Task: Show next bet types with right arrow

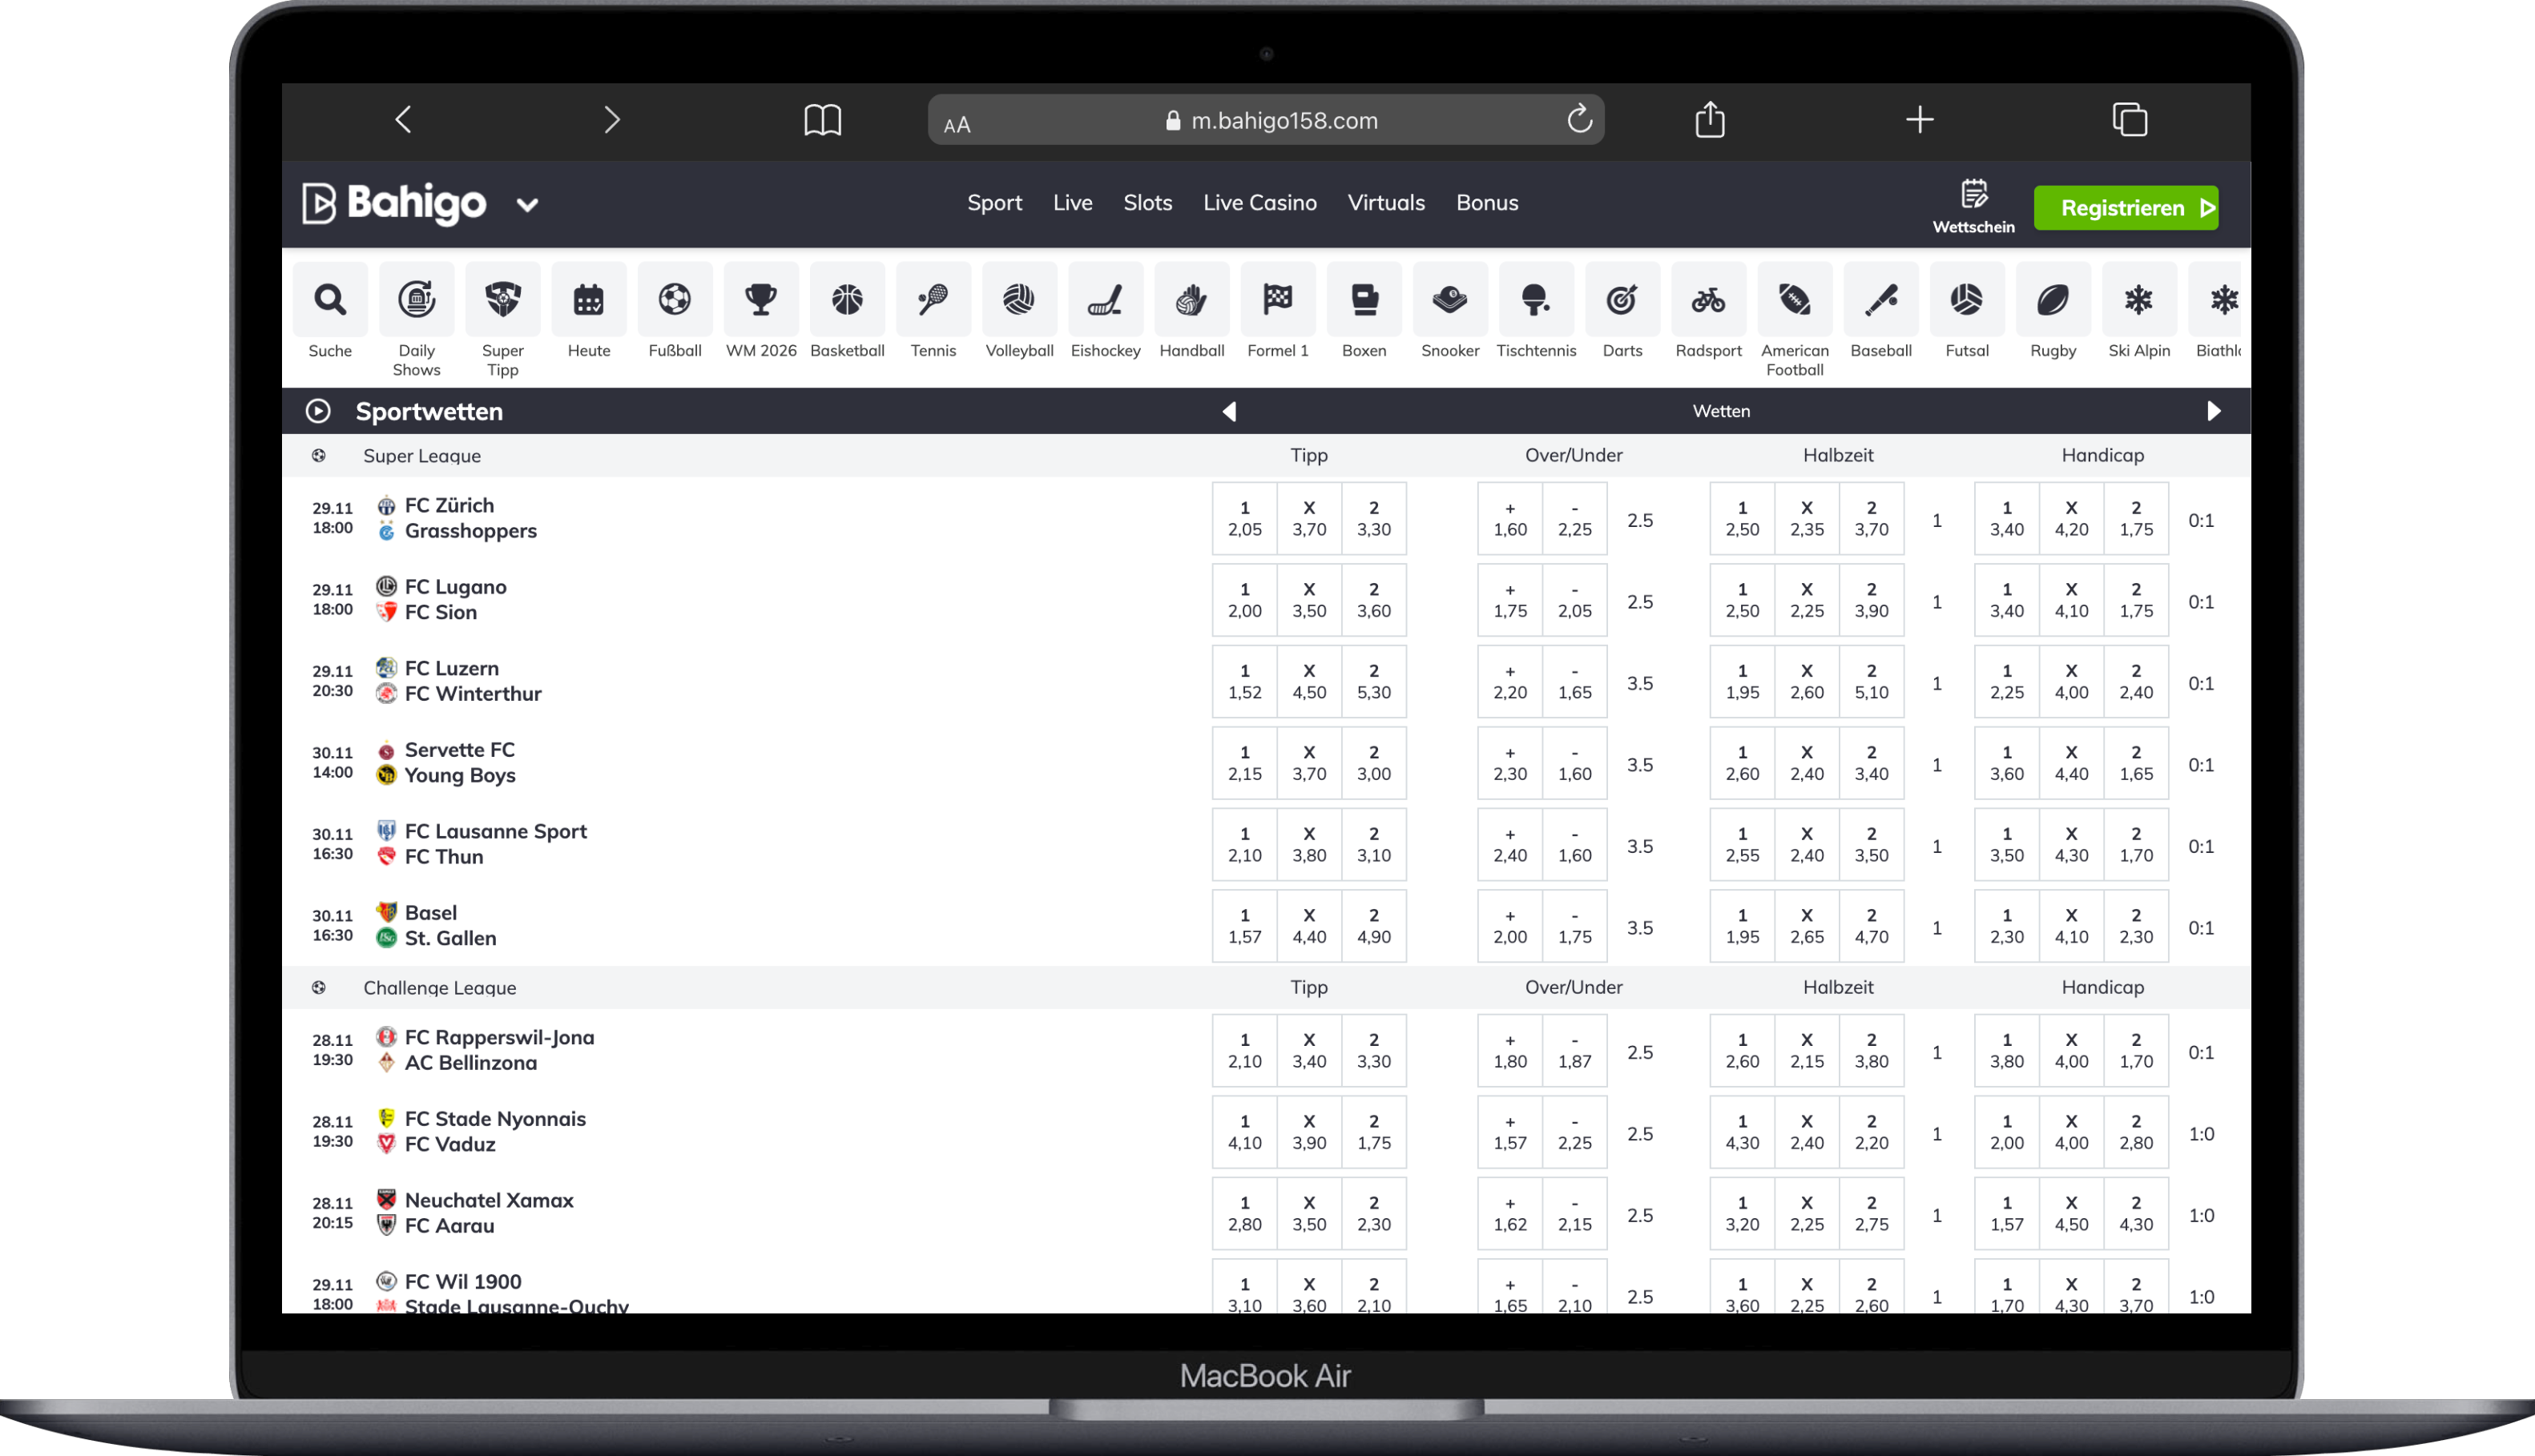Action: point(2213,411)
